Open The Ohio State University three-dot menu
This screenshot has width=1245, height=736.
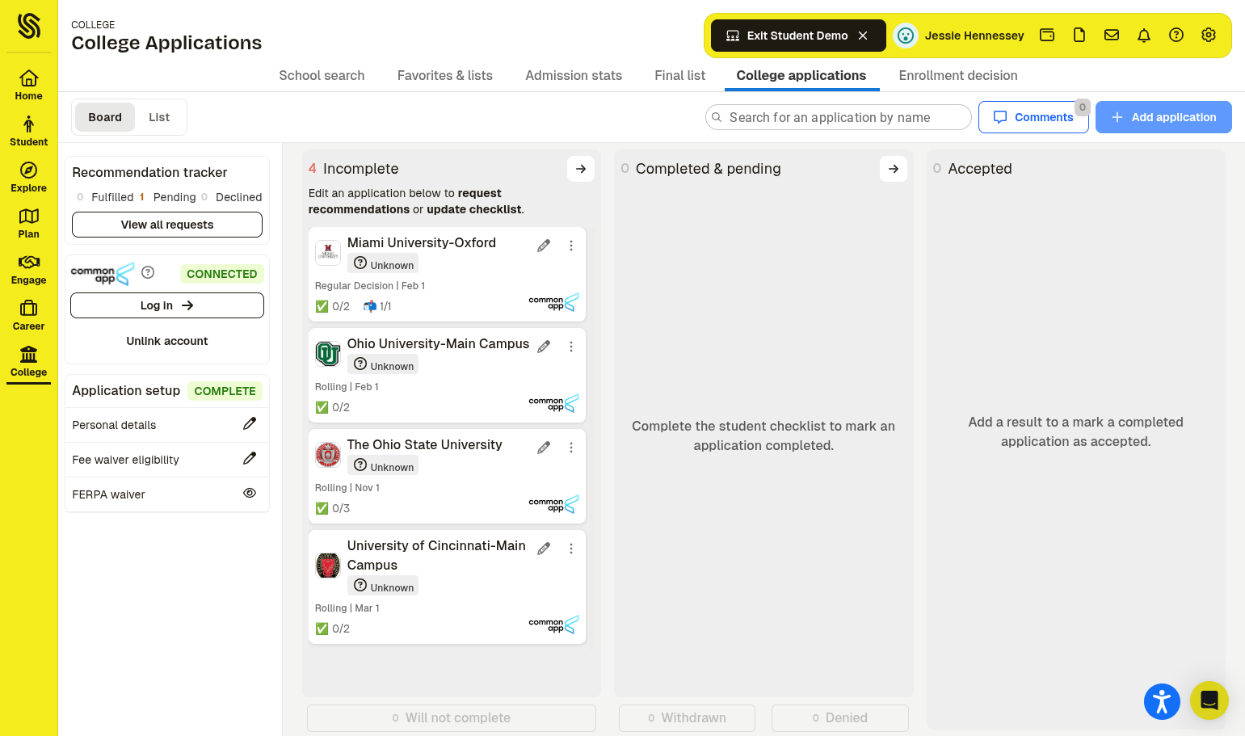tap(571, 448)
